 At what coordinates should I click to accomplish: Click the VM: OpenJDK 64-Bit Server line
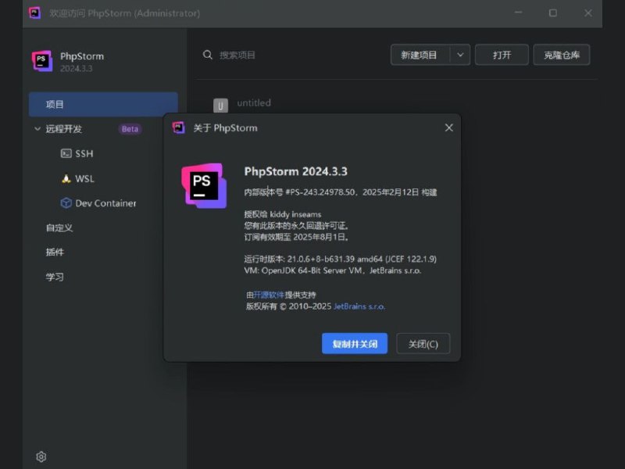(x=333, y=270)
